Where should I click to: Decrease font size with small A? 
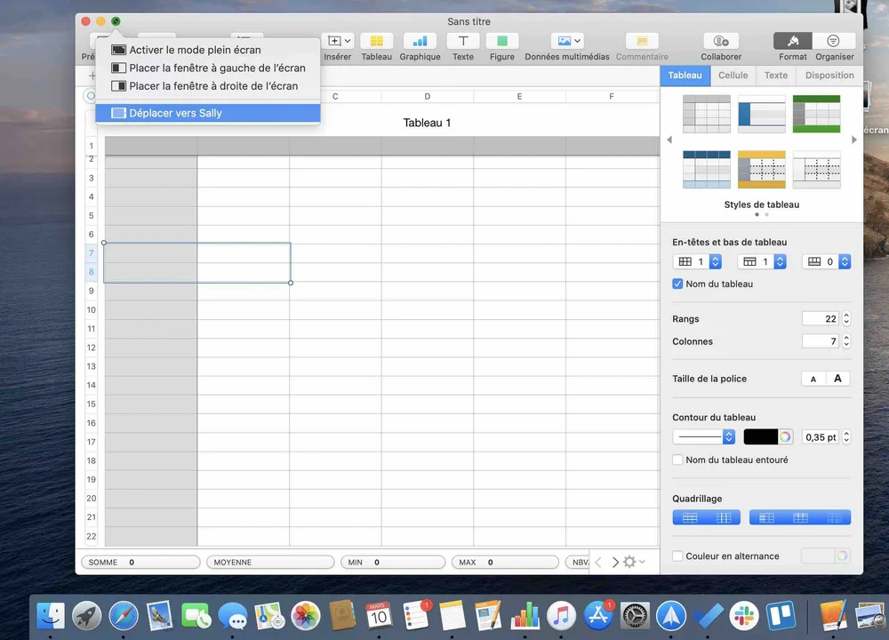(x=813, y=379)
